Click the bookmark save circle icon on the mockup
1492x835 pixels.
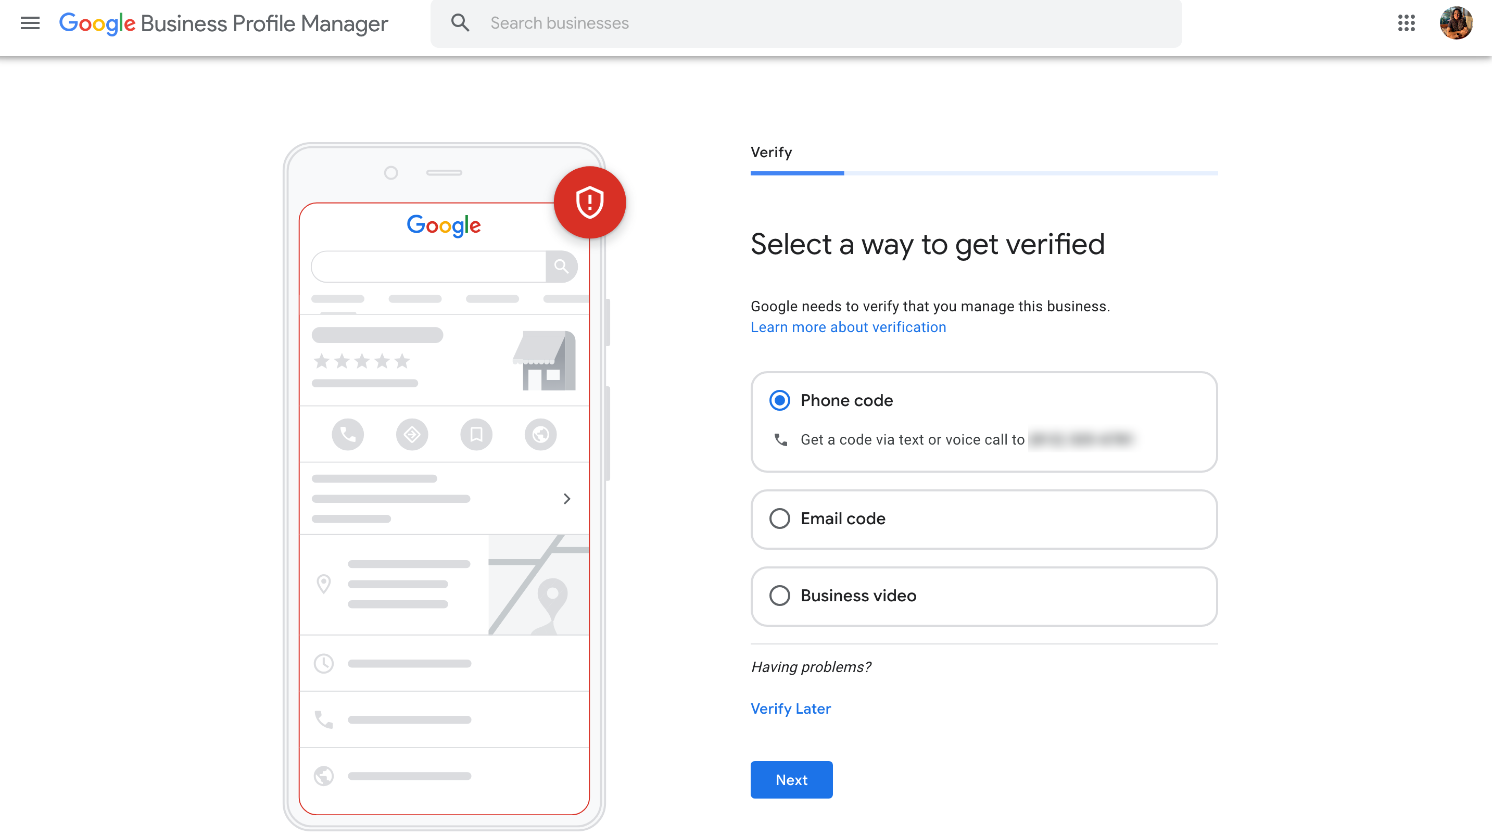[x=476, y=434]
